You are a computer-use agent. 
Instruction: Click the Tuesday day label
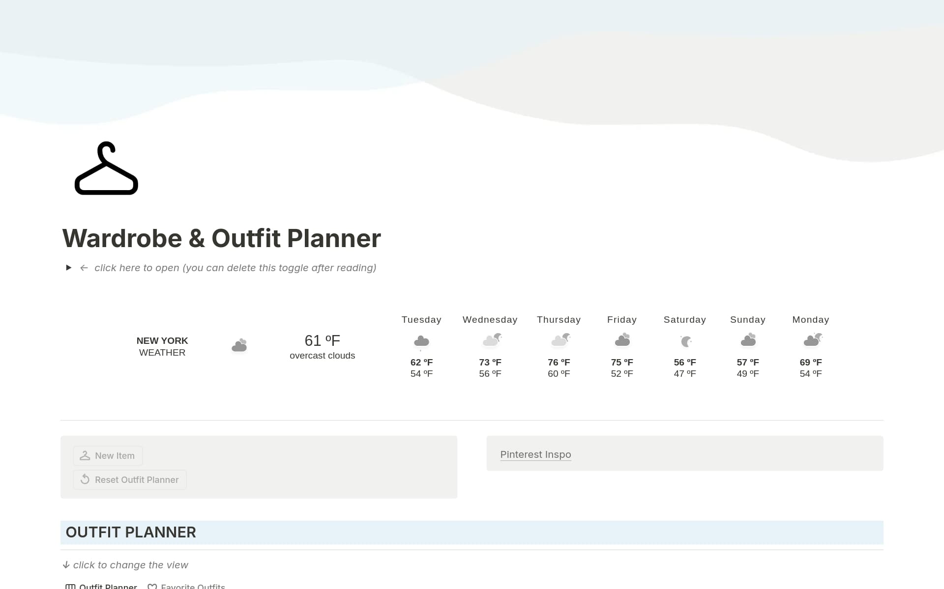(x=421, y=320)
